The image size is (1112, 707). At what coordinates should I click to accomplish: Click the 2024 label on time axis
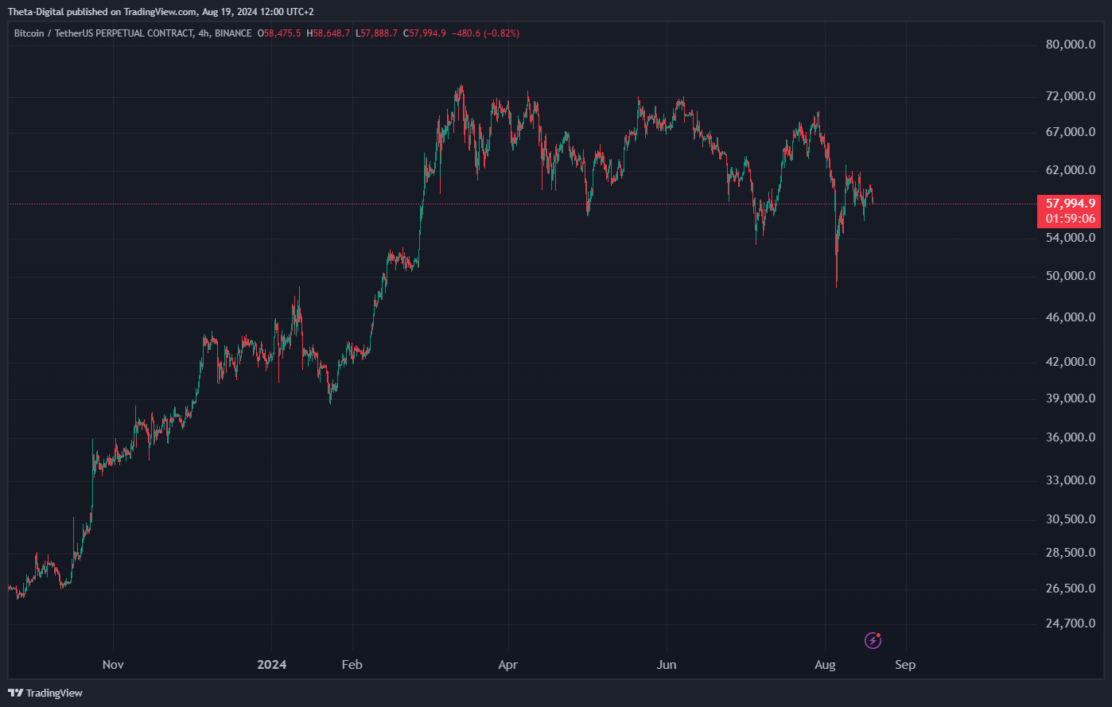point(272,665)
